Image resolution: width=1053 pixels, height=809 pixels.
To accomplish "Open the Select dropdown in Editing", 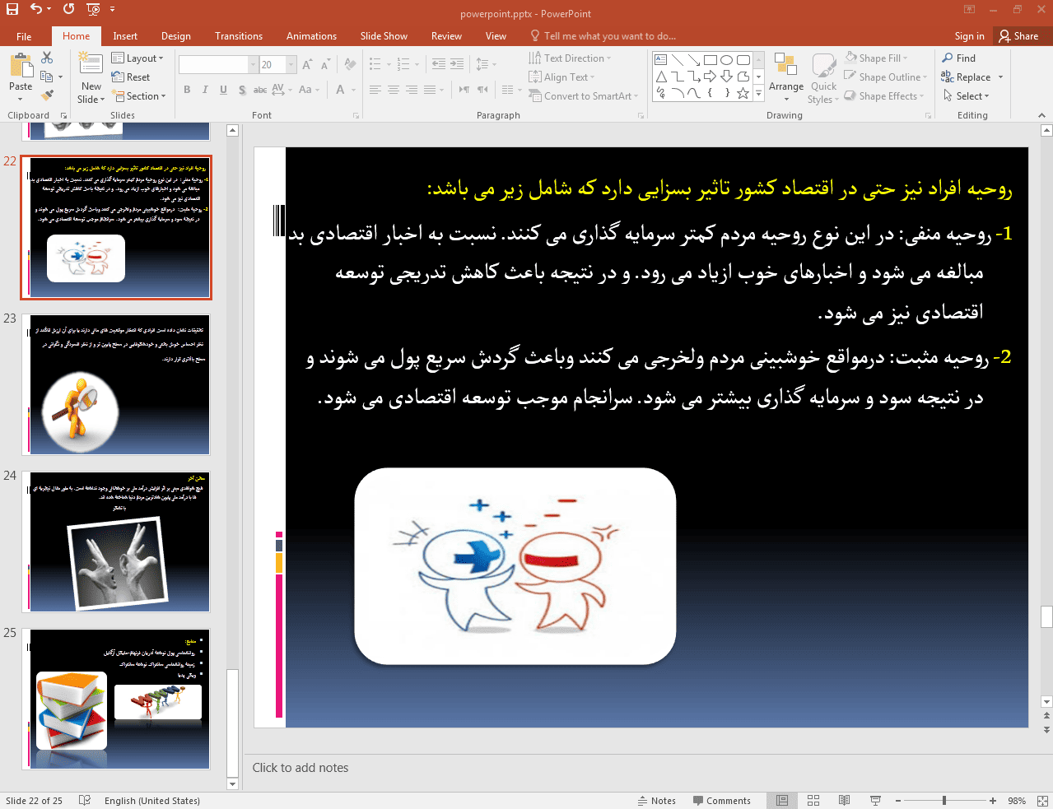I will click(x=966, y=96).
